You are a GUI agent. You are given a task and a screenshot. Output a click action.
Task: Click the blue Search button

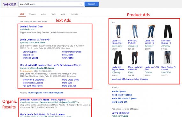92,4
